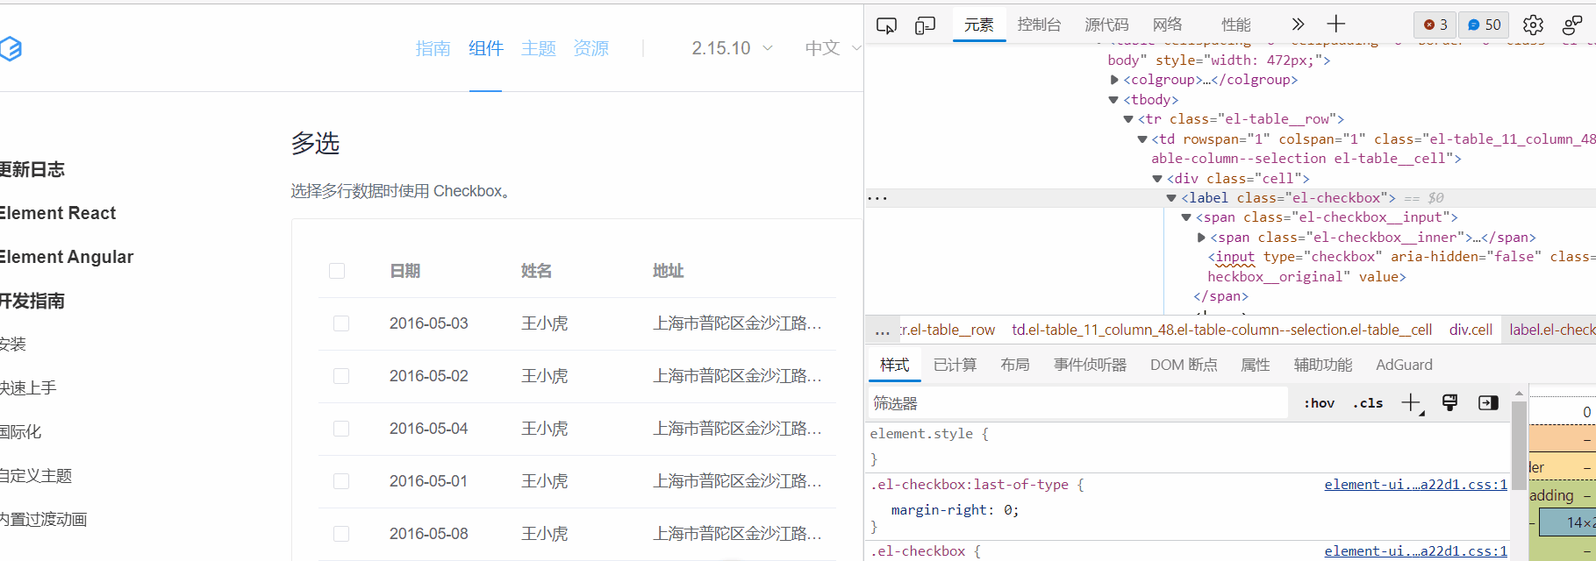Collapse the label el-checkbox node

click(1171, 198)
